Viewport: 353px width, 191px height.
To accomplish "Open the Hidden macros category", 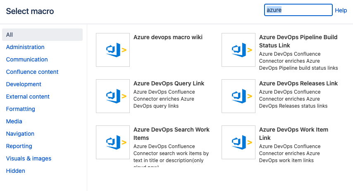I will 16,171.
